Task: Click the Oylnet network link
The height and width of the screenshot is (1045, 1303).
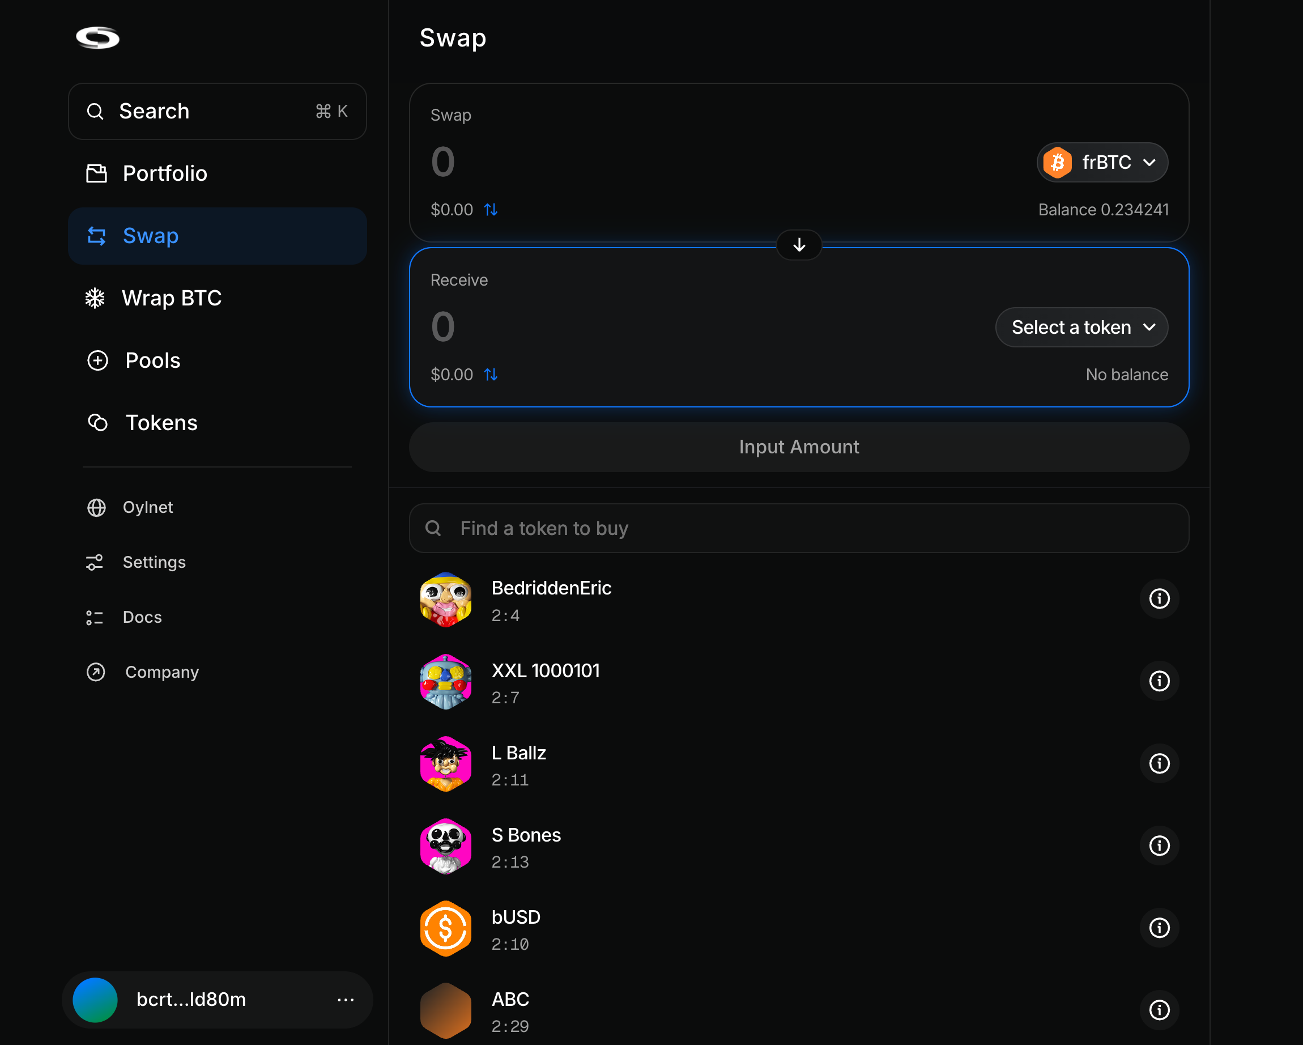Action: tap(147, 507)
